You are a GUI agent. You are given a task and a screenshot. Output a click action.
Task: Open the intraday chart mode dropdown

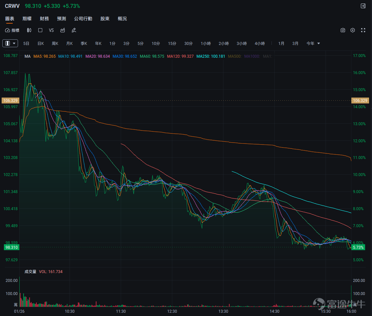coord(10,43)
